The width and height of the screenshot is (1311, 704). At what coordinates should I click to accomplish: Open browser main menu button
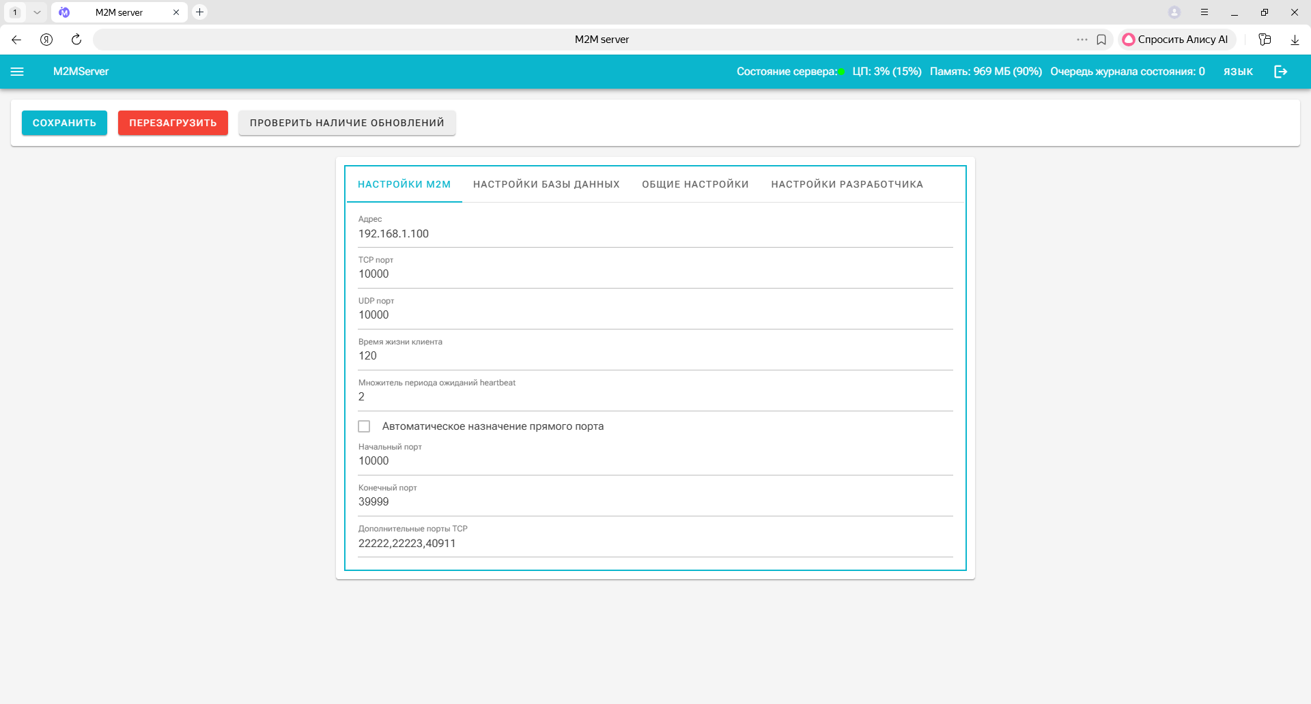(x=1204, y=12)
